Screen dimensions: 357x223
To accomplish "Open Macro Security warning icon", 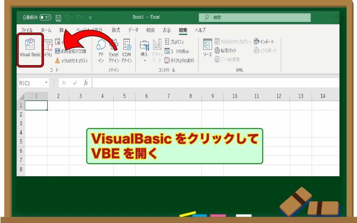I will click(58, 61).
